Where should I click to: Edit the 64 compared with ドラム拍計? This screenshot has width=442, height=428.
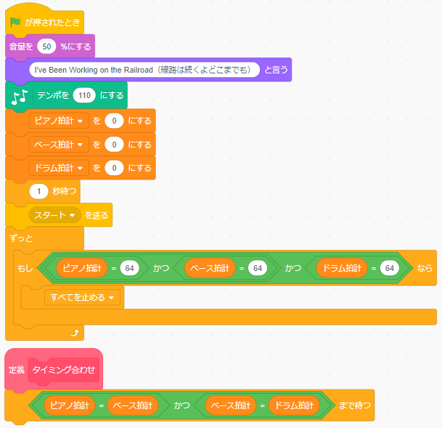click(390, 268)
